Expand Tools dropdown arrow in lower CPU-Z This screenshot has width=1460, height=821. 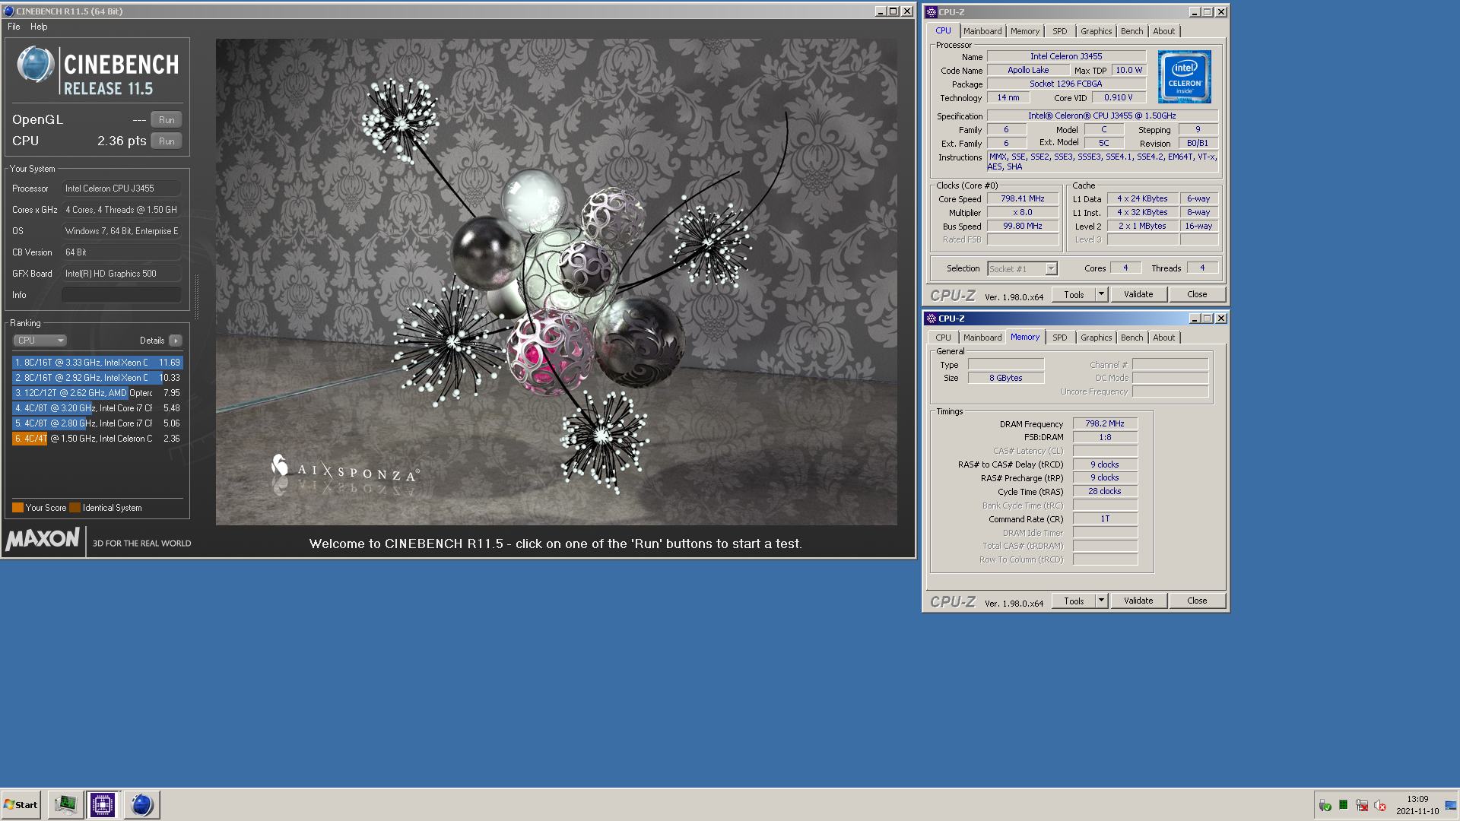pyautogui.click(x=1101, y=601)
